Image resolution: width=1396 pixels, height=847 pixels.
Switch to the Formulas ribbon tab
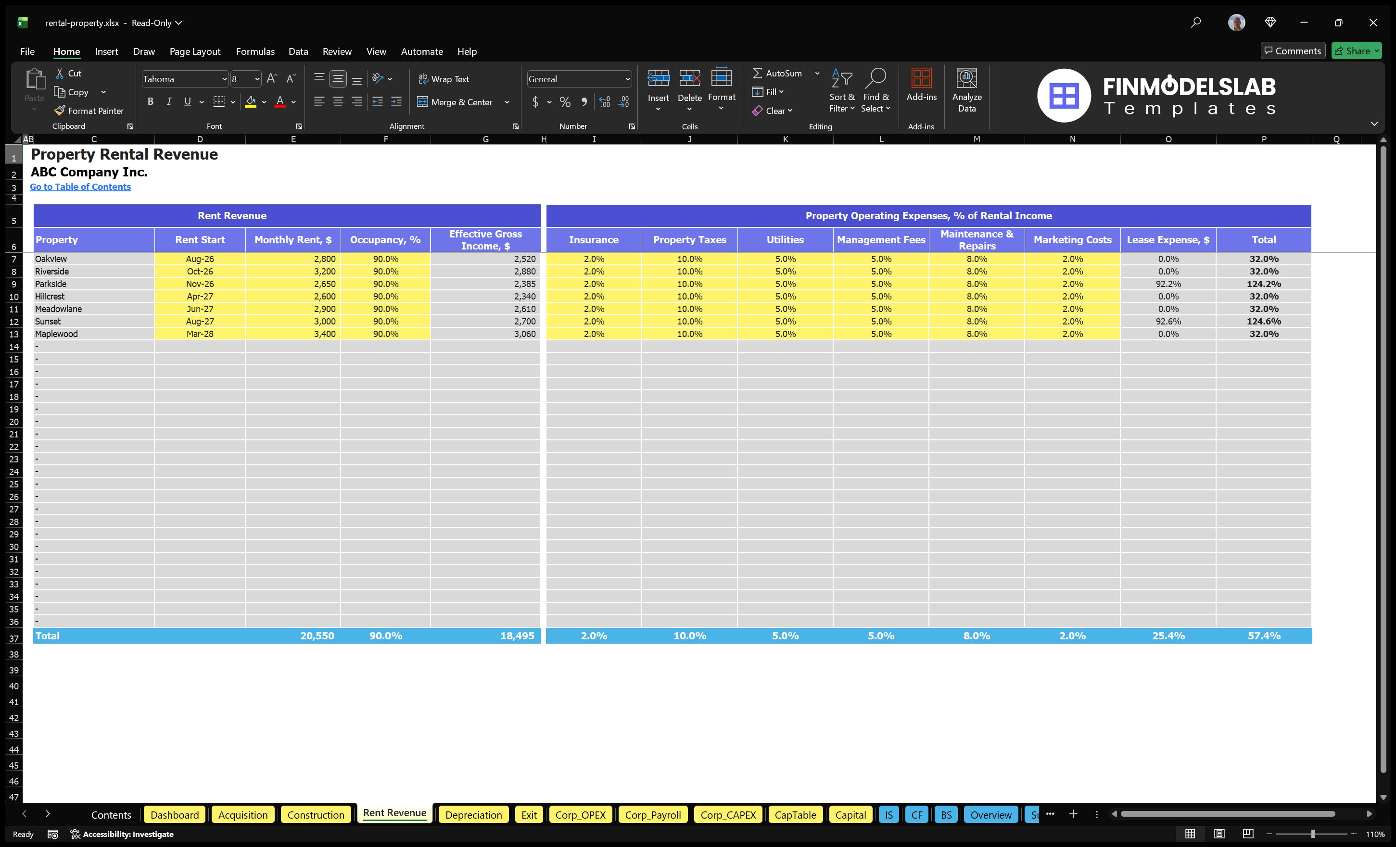[x=255, y=51]
